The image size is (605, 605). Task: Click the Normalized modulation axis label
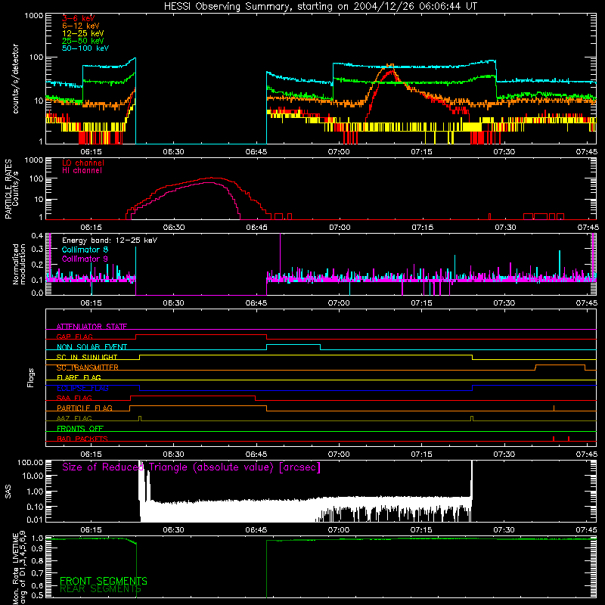pos(19,264)
